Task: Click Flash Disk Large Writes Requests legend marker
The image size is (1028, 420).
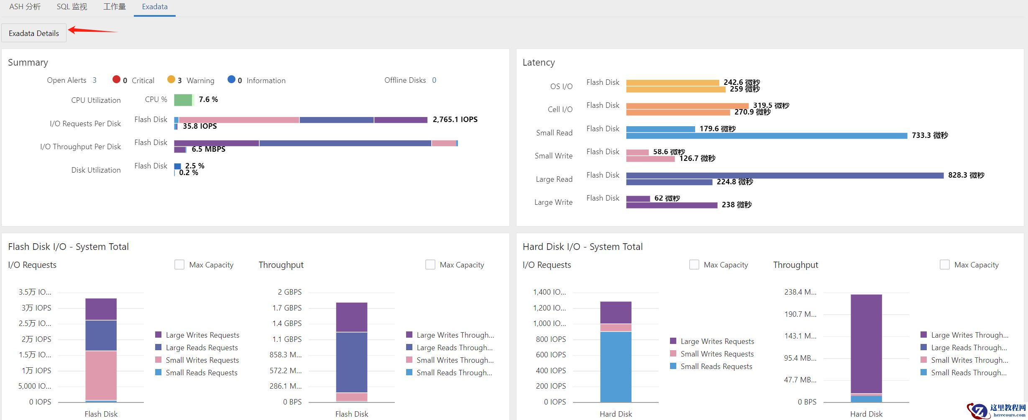Action: (159, 335)
